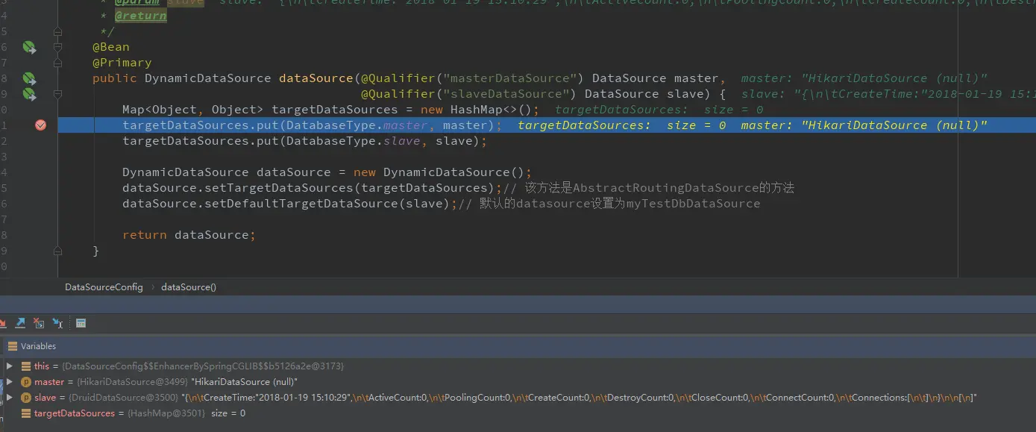Viewport: 1036px width, 432px height.
Task: Click the DynamicDataSource return type in the method signature
Action: pos(207,78)
